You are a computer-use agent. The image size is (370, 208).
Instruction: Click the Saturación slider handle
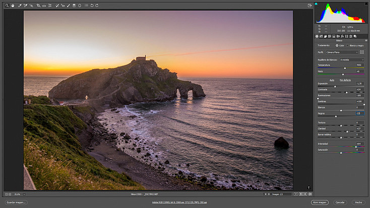tap(341, 153)
